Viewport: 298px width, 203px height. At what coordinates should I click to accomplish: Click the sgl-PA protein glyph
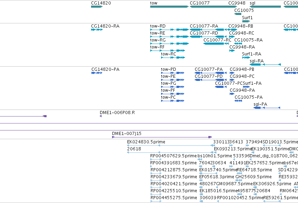(x=267, y=108)
